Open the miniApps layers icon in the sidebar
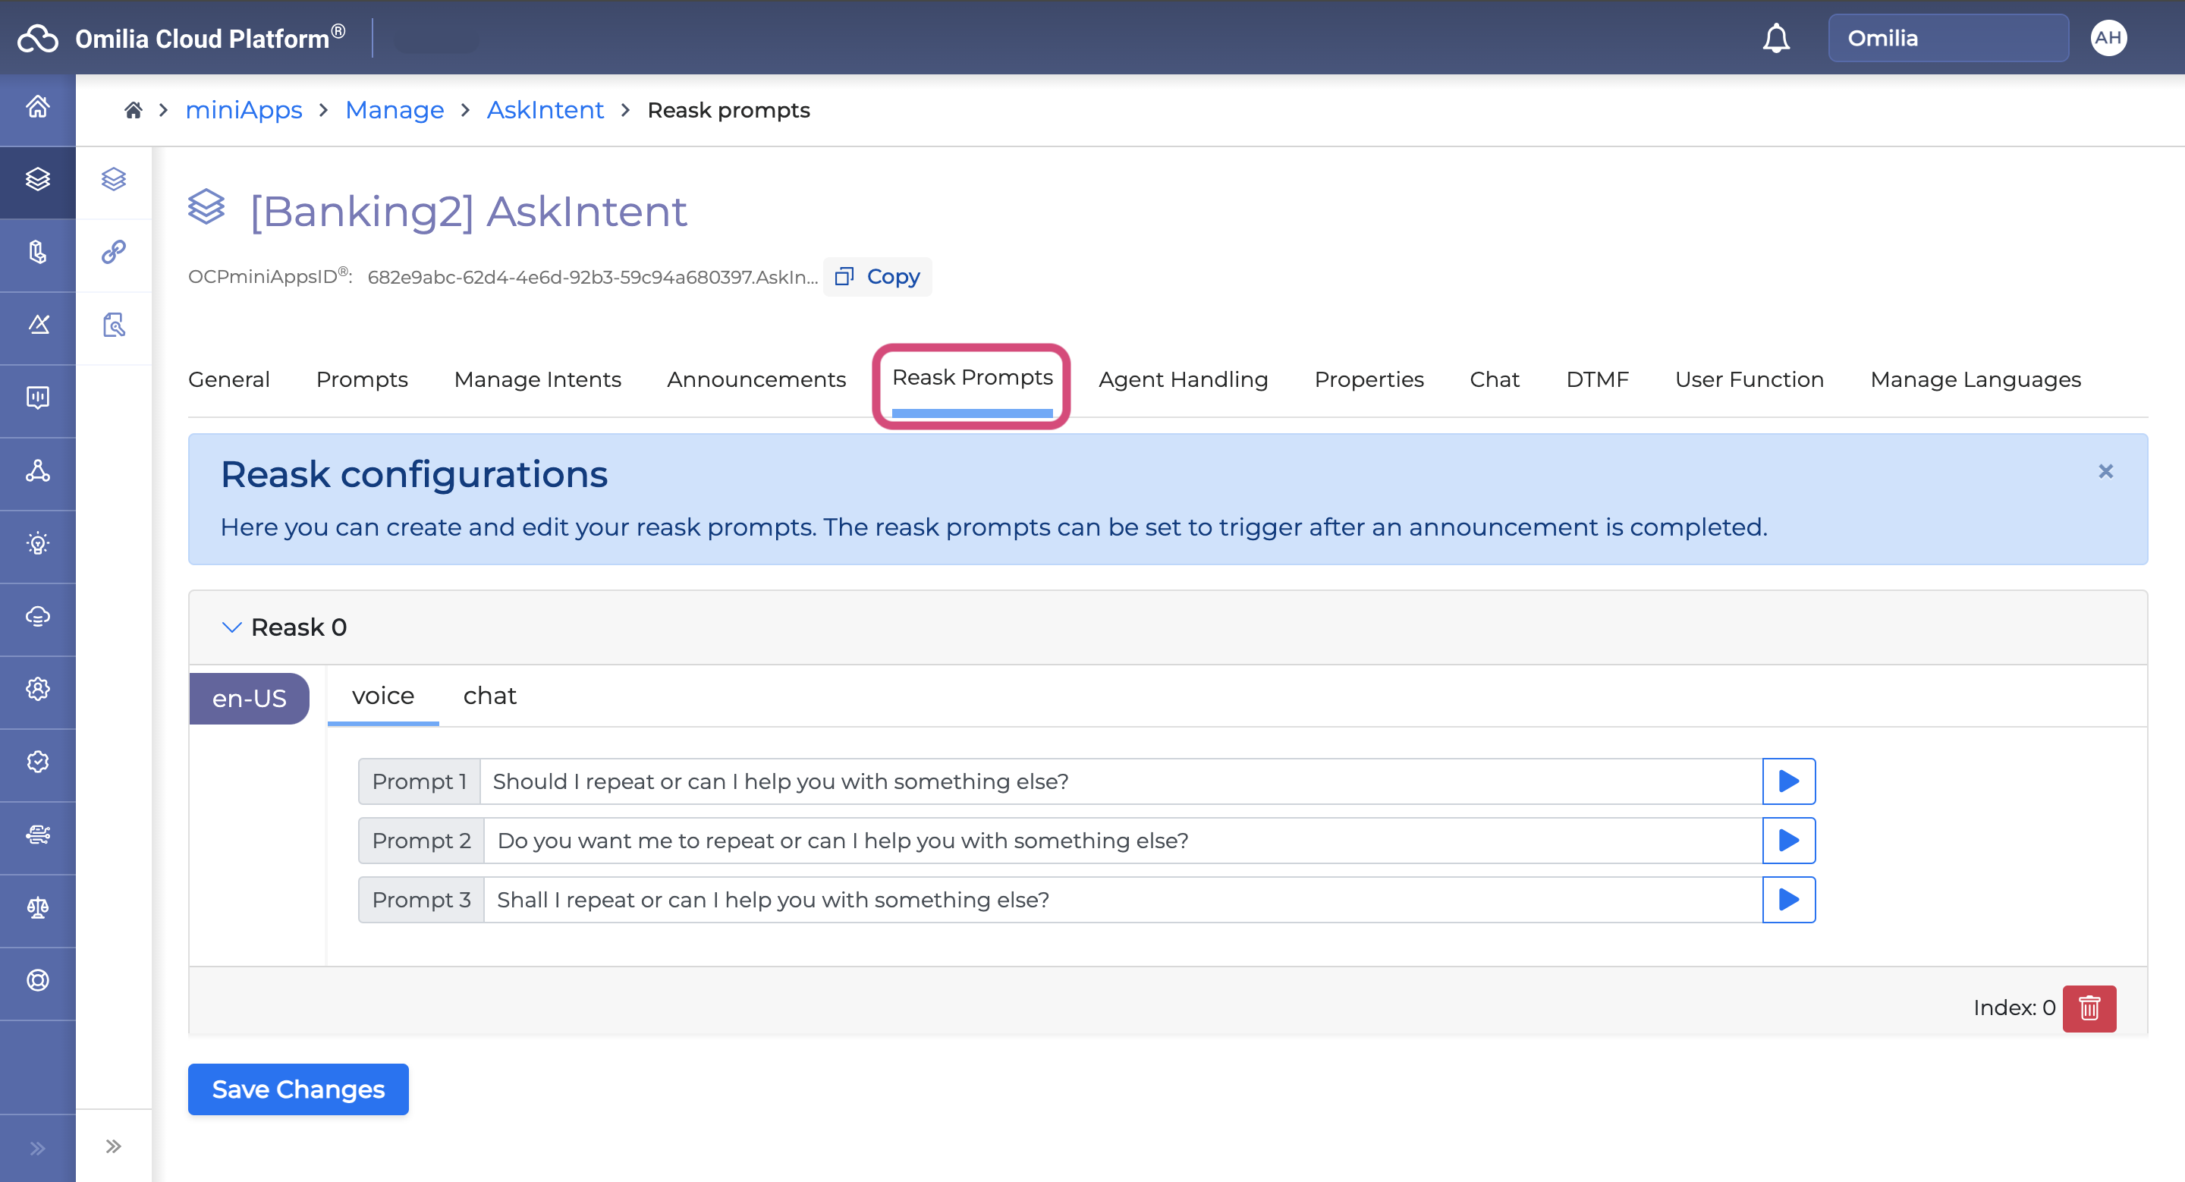The image size is (2185, 1182). click(x=37, y=179)
